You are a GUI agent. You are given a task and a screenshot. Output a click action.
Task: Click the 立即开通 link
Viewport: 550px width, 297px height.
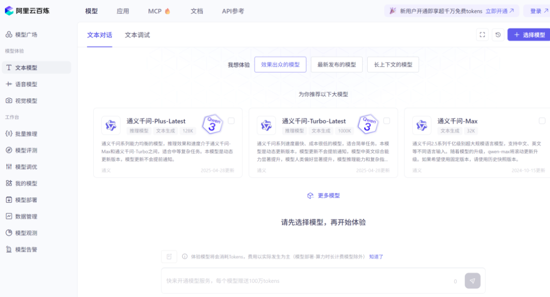coord(500,11)
